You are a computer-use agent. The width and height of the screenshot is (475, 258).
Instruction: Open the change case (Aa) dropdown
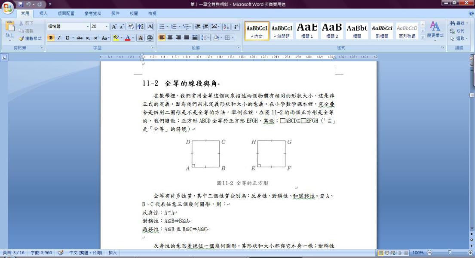[x=105, y=38]
